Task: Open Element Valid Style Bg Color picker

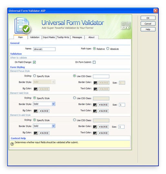Action: [36, 111]
